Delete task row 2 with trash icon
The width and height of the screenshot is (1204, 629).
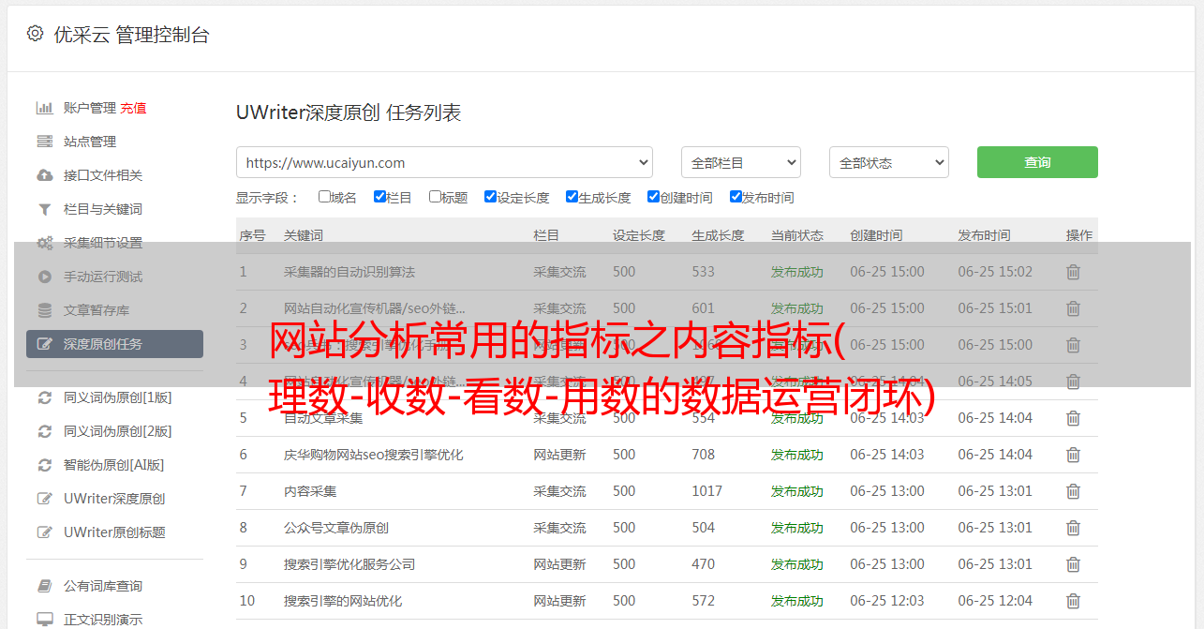tap(1074, 308)
